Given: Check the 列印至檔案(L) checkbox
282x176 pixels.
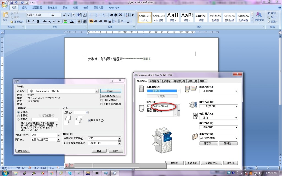Looking at the screenshot, I should (102, 100).
